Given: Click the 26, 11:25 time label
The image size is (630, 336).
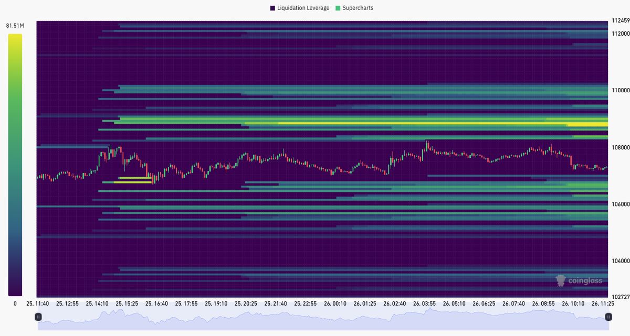Looking at the screenshot, I should [603, 304].
